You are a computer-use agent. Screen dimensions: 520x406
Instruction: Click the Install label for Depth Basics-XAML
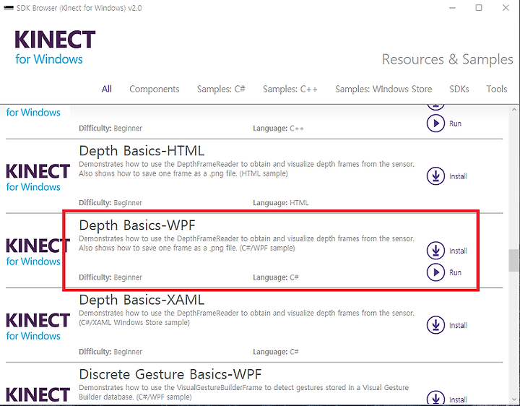458,325
